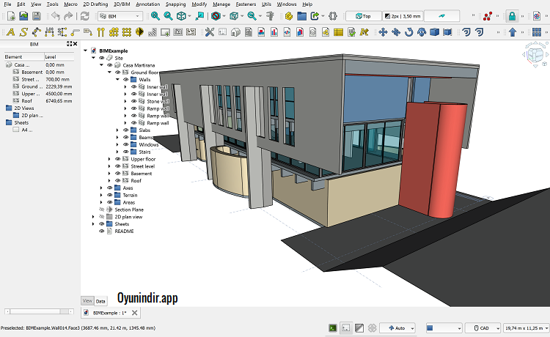Open the BIM workbench selector dropdown

pyautogui.click(x=120, y=16)
